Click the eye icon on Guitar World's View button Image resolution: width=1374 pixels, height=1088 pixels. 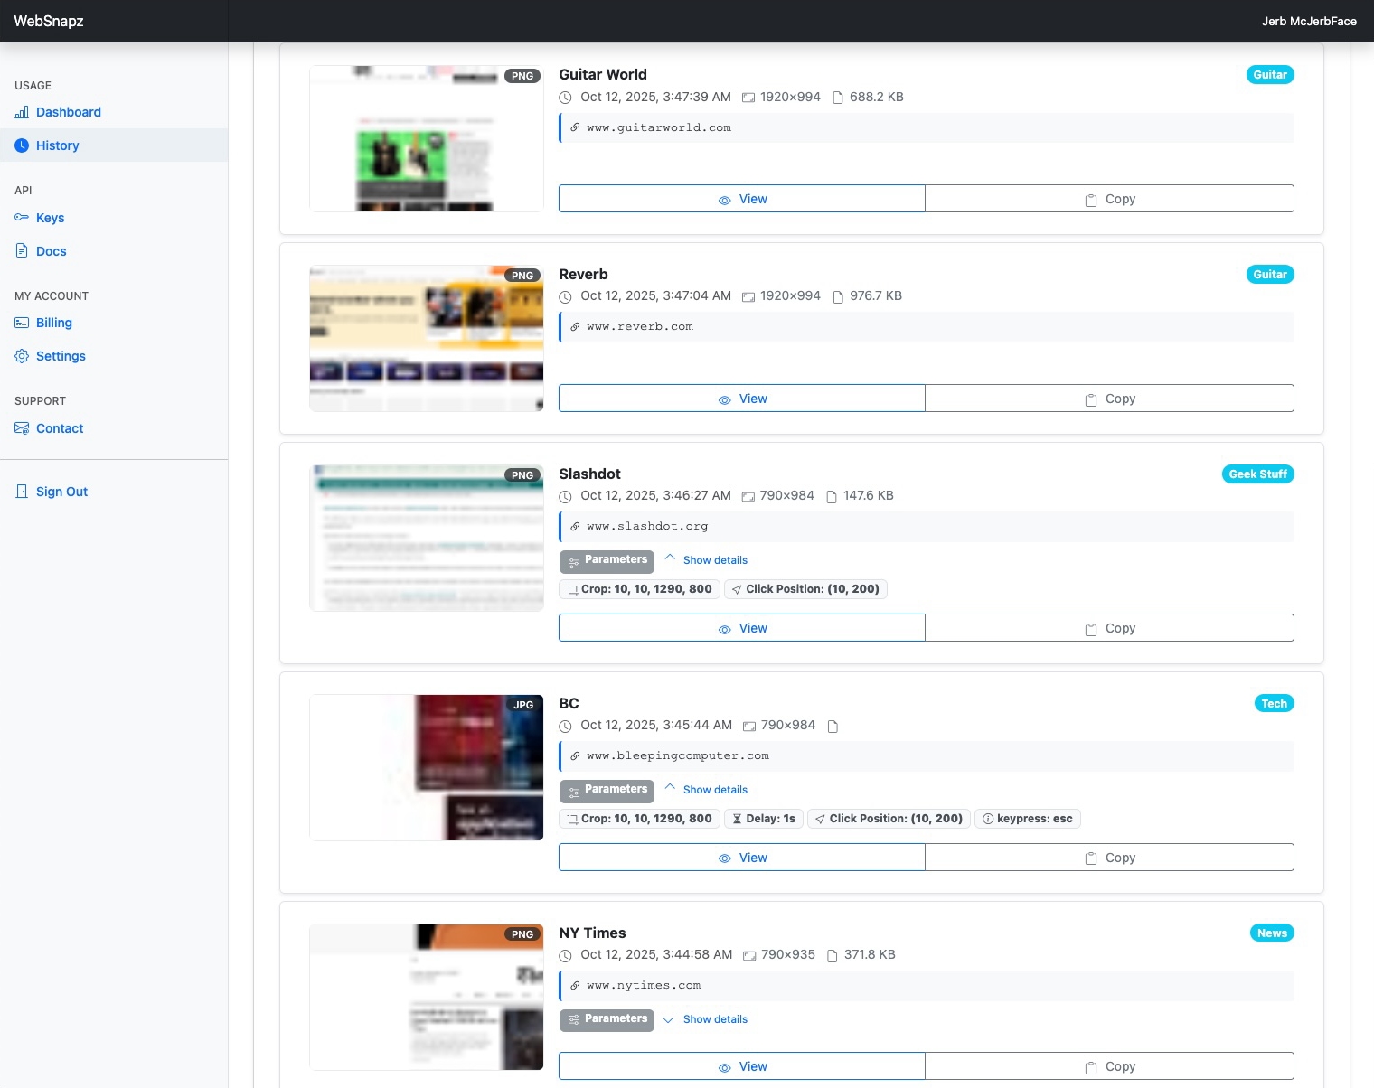724,198
